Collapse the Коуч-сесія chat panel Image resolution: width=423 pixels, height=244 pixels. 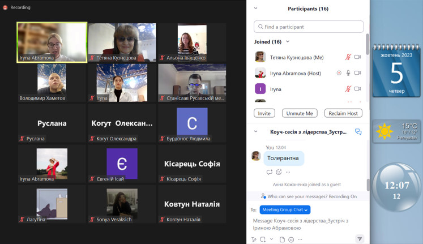coord(256,131)
